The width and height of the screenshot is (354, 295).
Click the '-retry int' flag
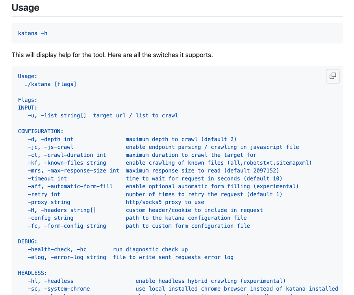point(44,194)
